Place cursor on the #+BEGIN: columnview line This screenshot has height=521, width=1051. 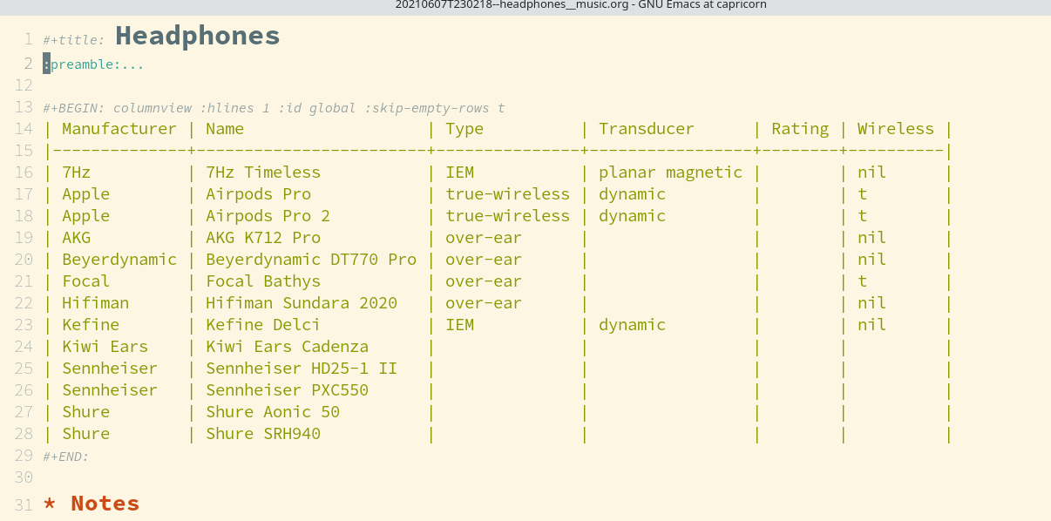point(274,108)
